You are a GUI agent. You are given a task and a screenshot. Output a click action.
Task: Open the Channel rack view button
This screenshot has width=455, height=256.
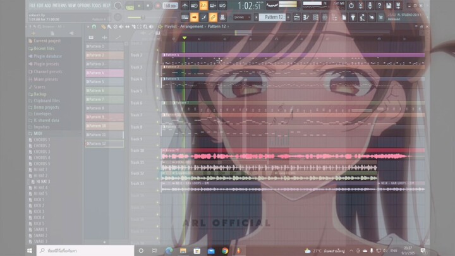tap(315, 18)
